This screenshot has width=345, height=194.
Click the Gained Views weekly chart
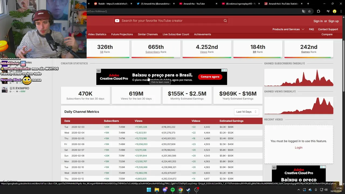299,105
